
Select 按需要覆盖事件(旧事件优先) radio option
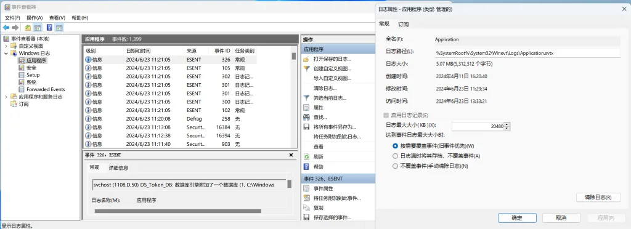tap(395, 146)
